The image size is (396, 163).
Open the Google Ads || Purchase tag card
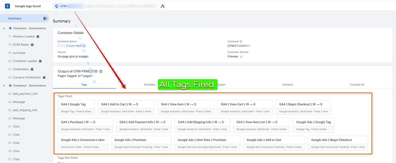(141, 143)
